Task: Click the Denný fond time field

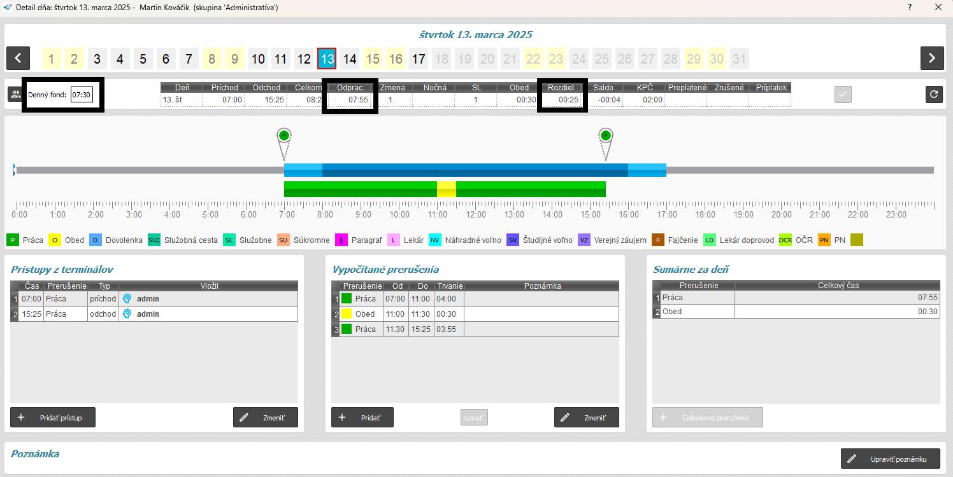Action: pyautogui.click(x=81, y=95)
